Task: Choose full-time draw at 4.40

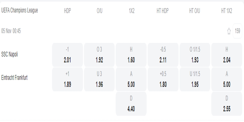Action: click(x=131, y=104)
